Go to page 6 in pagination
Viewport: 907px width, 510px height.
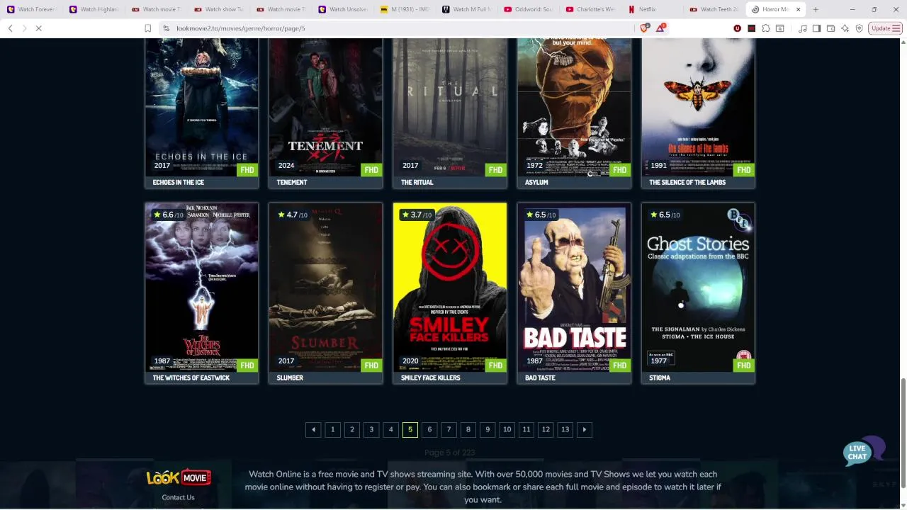(x=429, y=429)
